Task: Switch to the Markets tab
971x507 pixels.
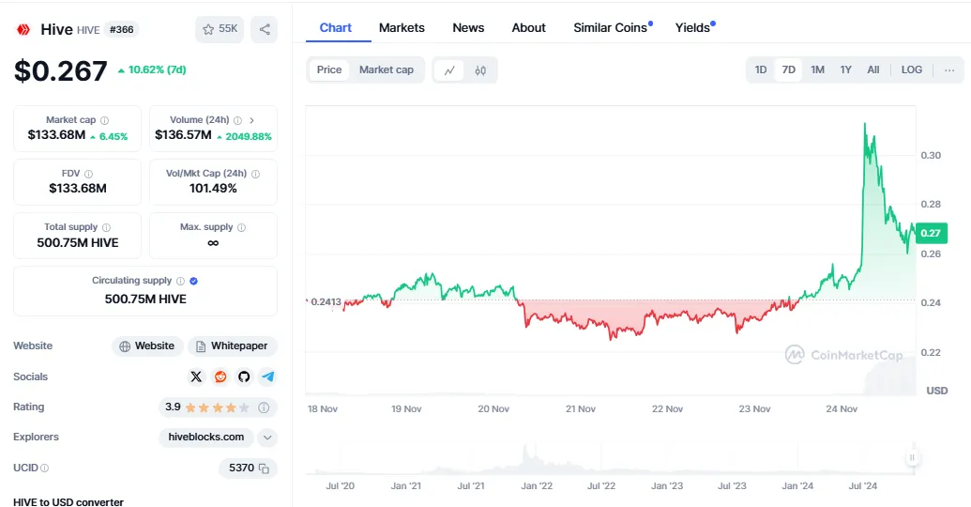Action: 402,28
